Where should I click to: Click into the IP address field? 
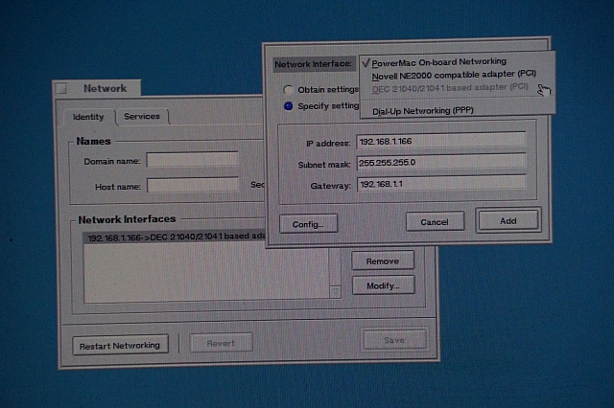click(441, 141)
